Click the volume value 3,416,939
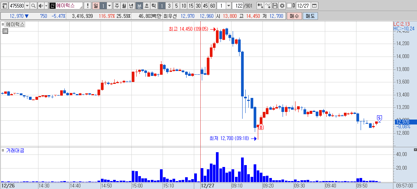This screenshot has height=189, width=417. (82, 16)
